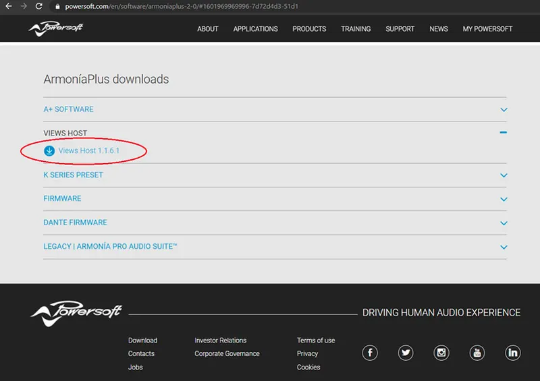Open the SUPPORT menu
The height and width of the screenshot is (381, 540).
pos(400,29)
